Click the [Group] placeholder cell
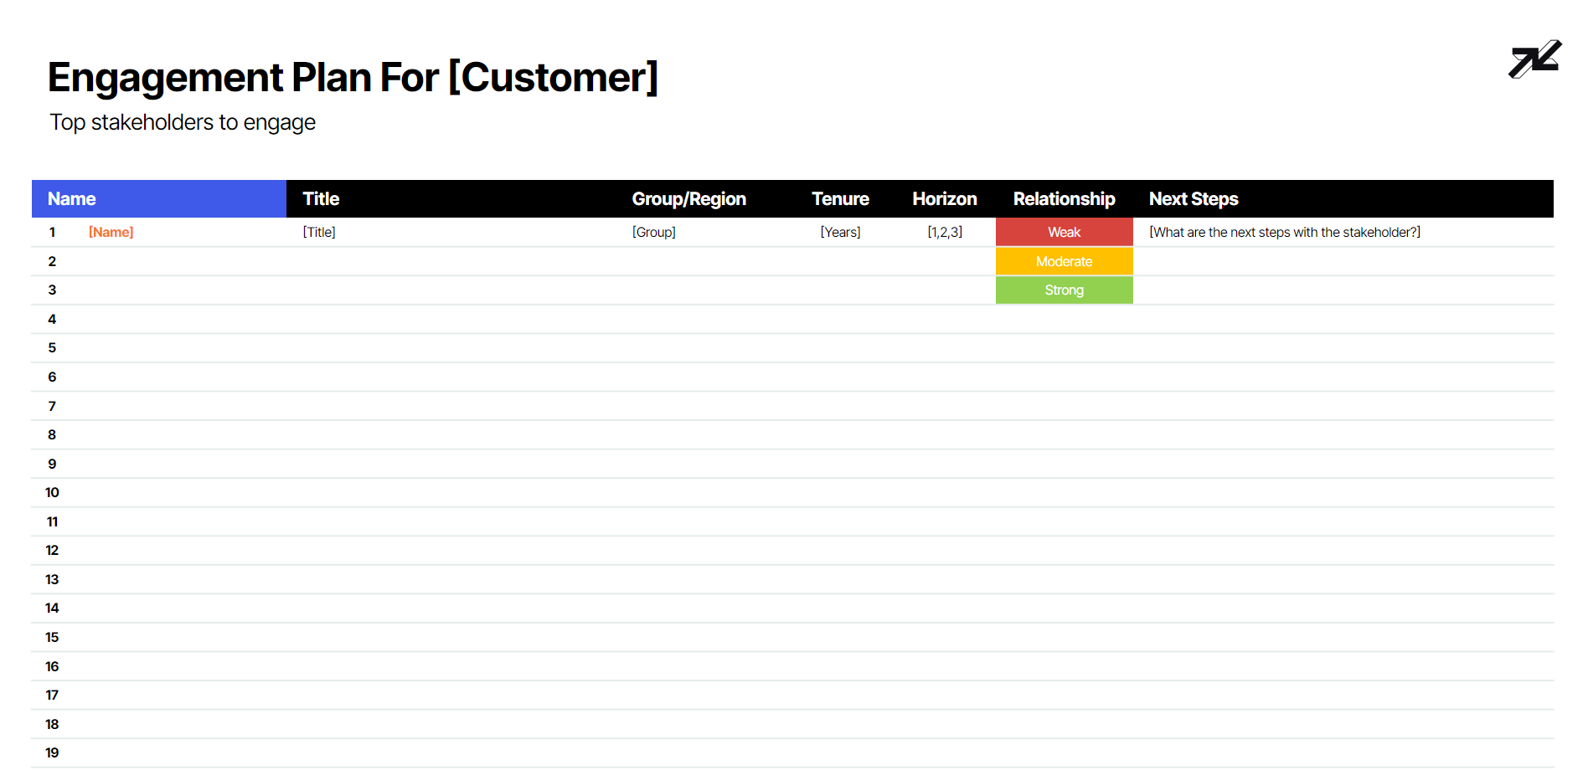This screenshot has height=770, width=1588. click(654, 232)
